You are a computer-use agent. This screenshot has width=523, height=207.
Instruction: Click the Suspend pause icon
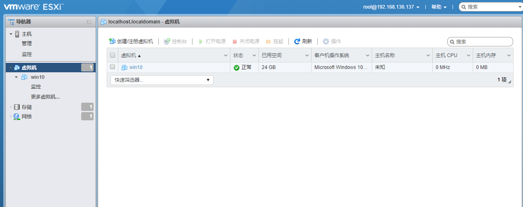(268, 41)
